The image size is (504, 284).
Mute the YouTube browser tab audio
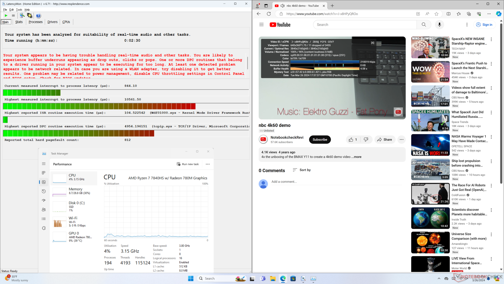[282, 6]
